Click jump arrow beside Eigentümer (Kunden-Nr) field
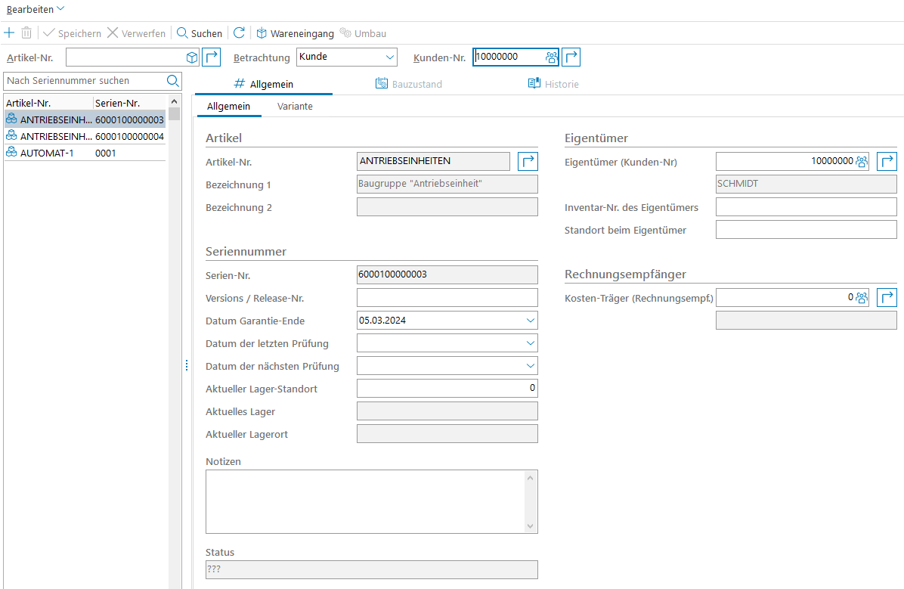 pyautogui.click(x=887, y=161)
